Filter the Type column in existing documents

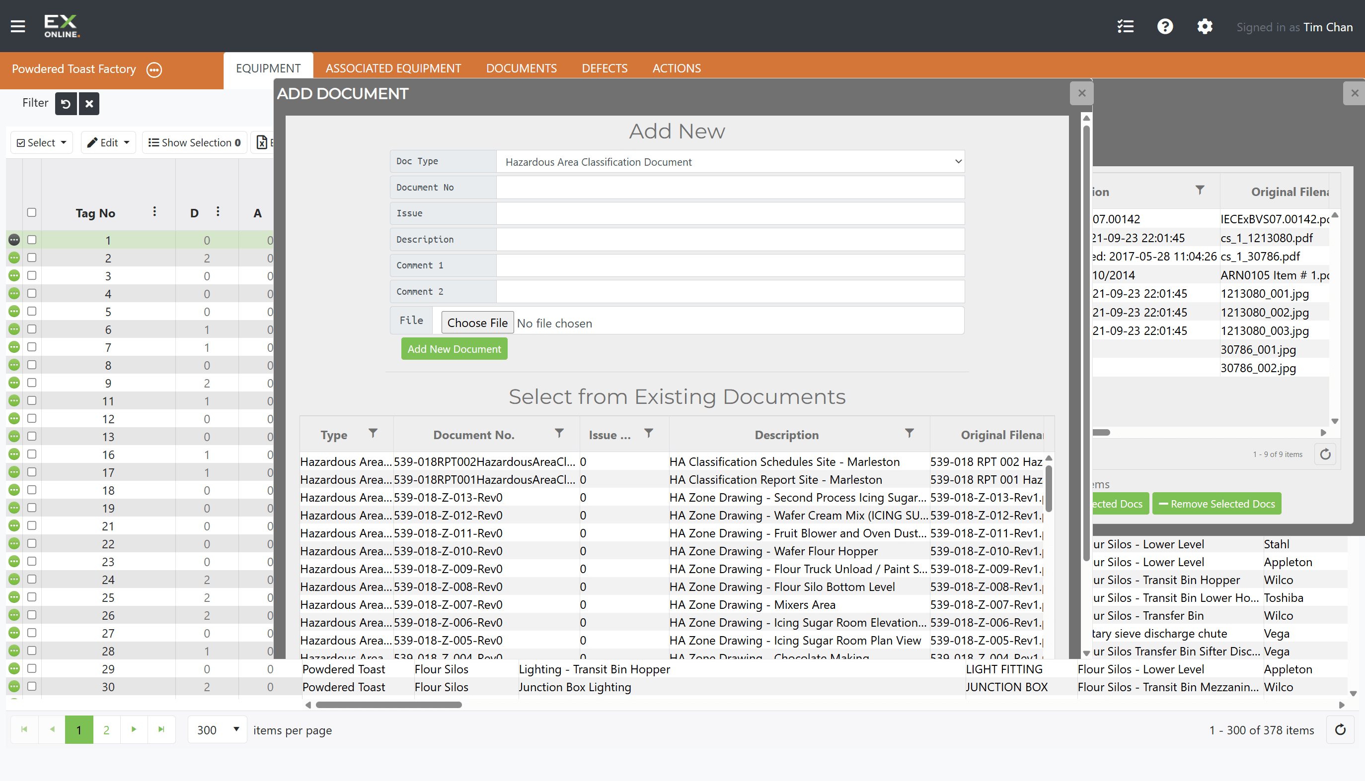coord(373,433)
